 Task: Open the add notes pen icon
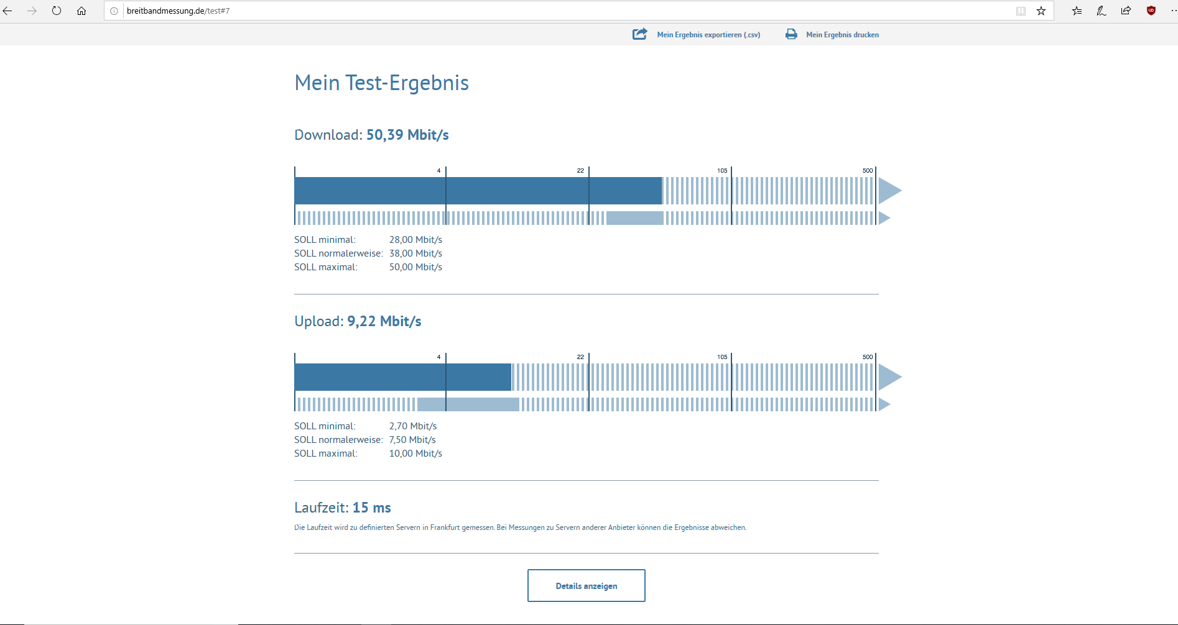[1101, 11]
